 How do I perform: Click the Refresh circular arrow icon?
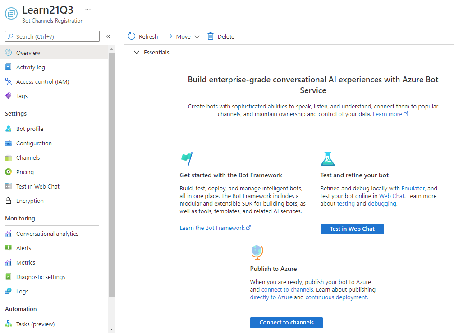tap(132, 36)
